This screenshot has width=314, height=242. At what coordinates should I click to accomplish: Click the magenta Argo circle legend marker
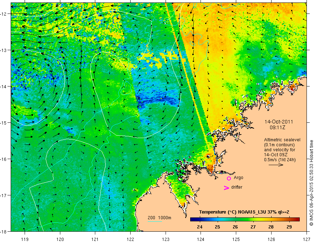coord(229,178)
